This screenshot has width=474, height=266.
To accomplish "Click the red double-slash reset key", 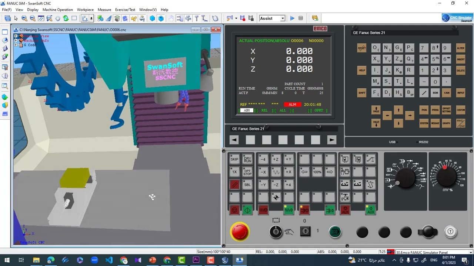I will (234, 185).
